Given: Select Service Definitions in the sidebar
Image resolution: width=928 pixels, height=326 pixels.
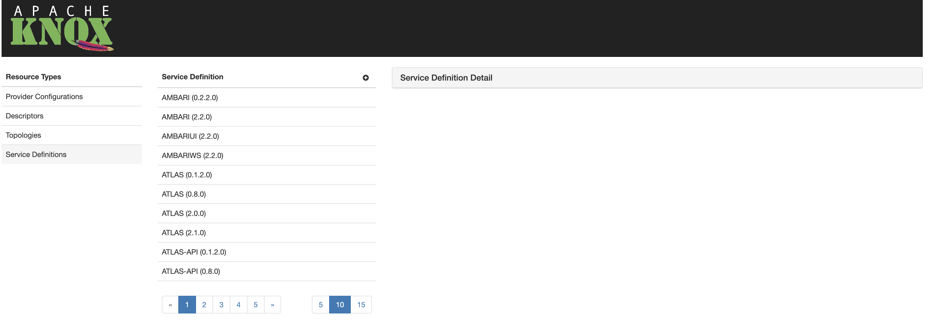Looking at the screenshot, I should pos(36,154).
